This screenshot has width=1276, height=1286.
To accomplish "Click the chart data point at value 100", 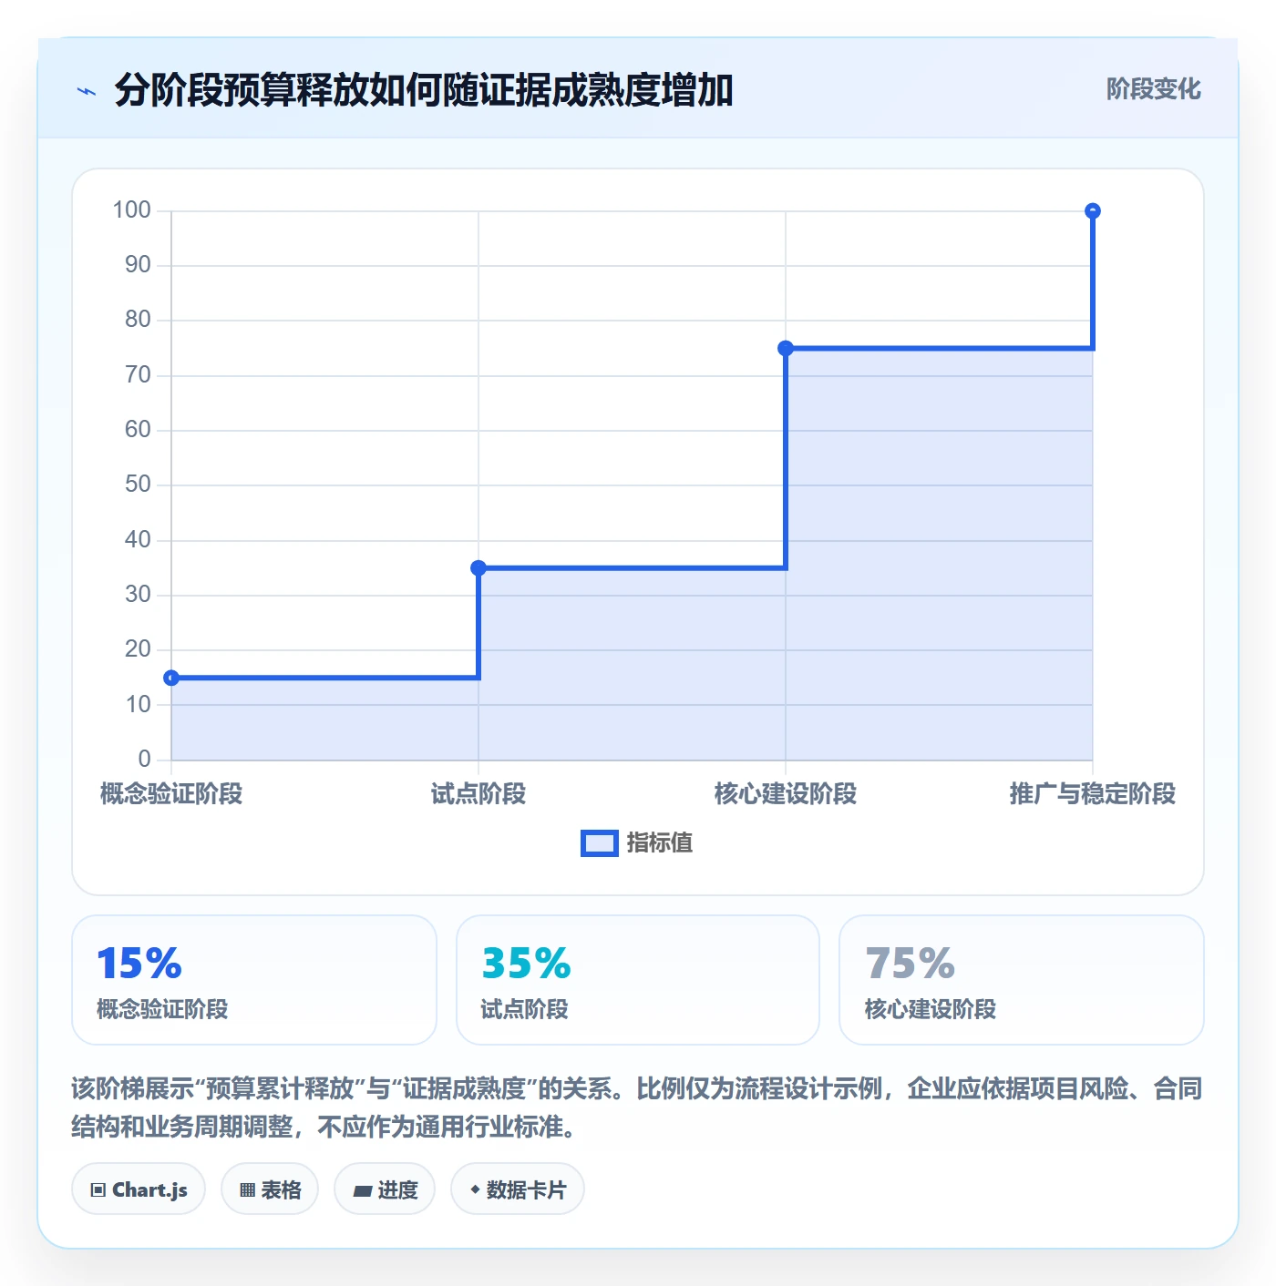I will (1093, 211).
